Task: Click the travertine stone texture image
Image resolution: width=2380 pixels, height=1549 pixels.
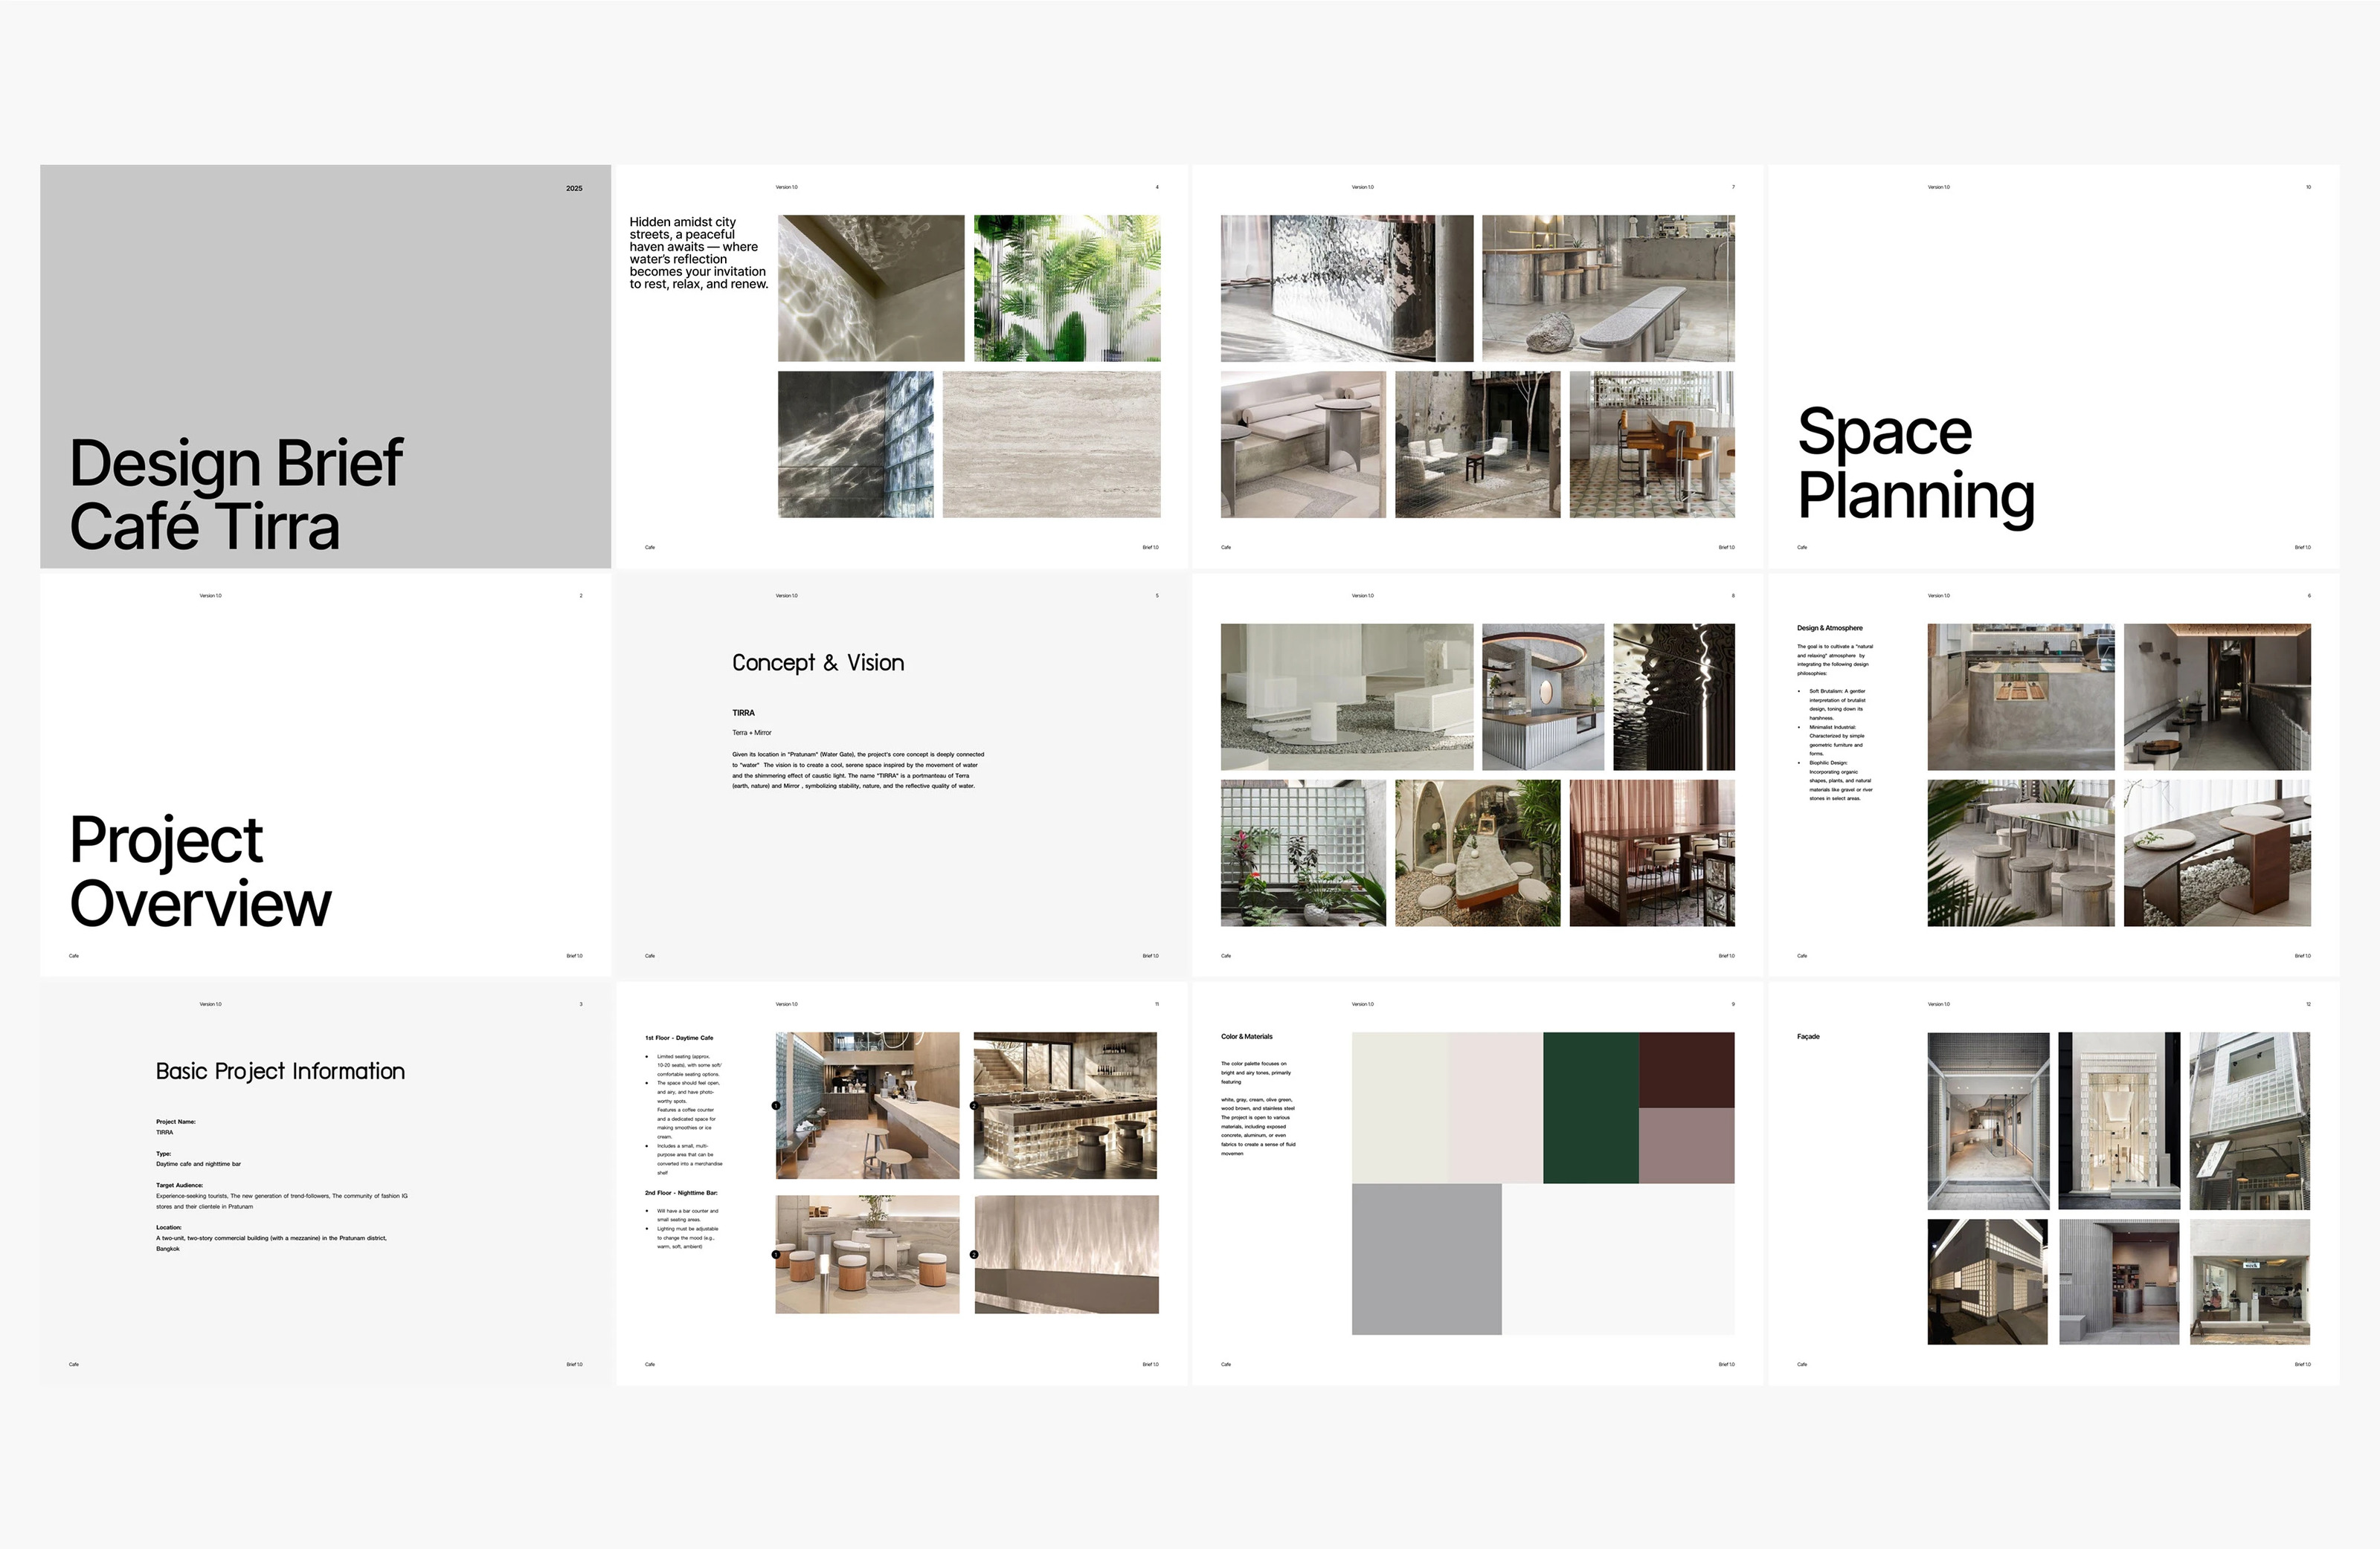Action: pyautogui.click(x=1051, y=444)
